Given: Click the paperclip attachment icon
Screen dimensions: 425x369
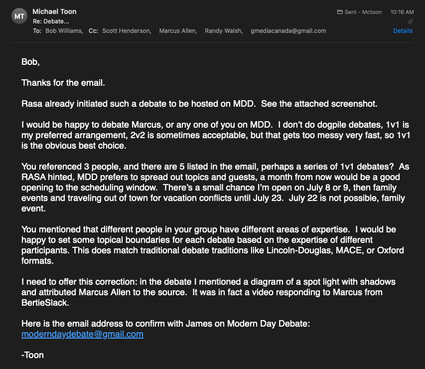Looking at the screenshot, I should [411, 21].
